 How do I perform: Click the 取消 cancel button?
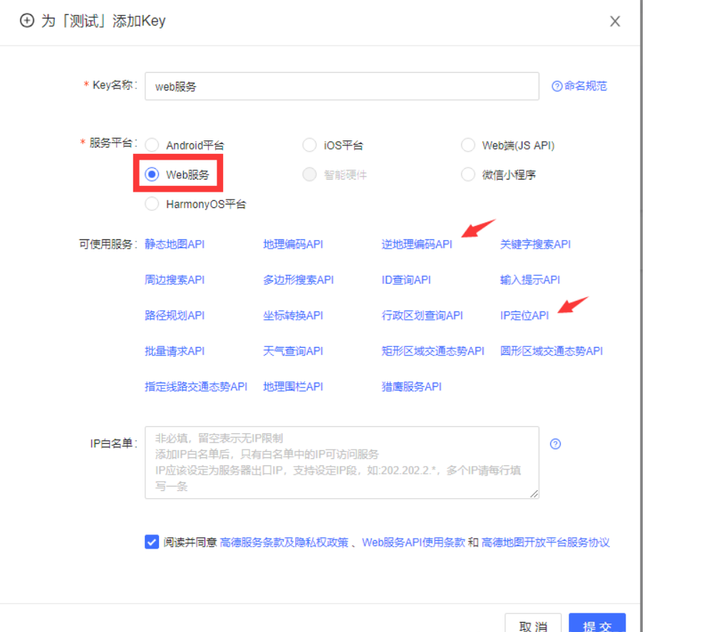[532, 626]
